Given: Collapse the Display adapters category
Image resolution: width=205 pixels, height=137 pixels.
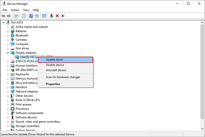Looking at the screenshot, I should tap(8, 53).
